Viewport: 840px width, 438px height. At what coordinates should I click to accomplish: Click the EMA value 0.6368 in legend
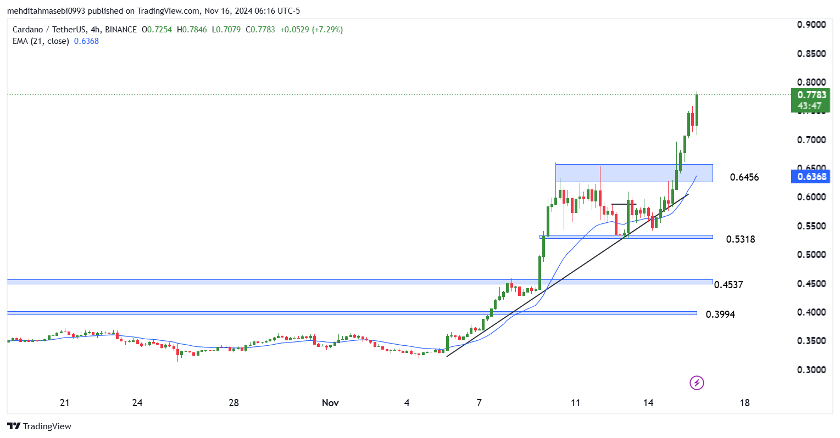(86, 41)
